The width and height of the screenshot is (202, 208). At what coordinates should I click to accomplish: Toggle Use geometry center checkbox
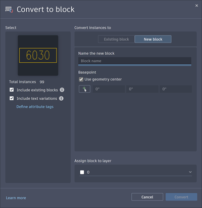(x=81, y=79)
